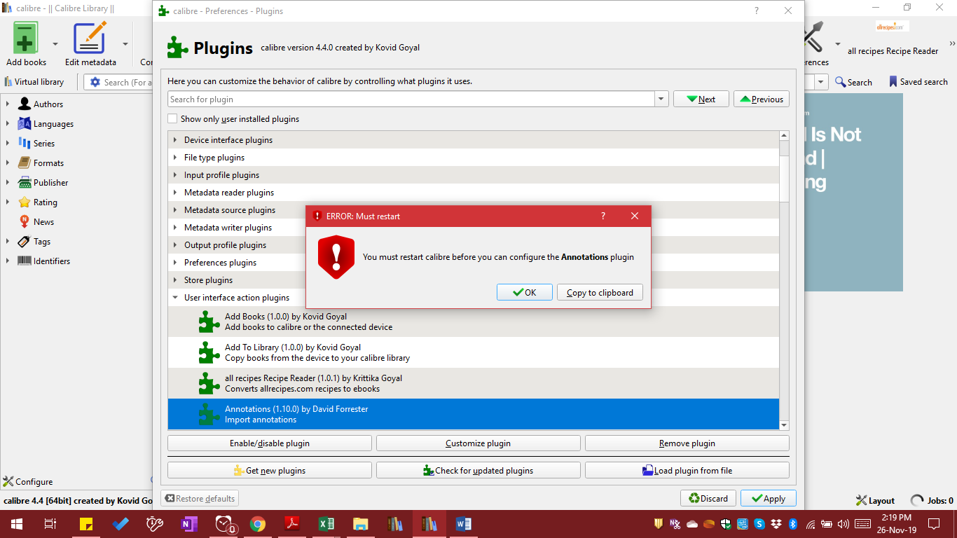Open Saved search bookmark in main window
The width and height of the screenshot is (957, 538).
(918, 82)
